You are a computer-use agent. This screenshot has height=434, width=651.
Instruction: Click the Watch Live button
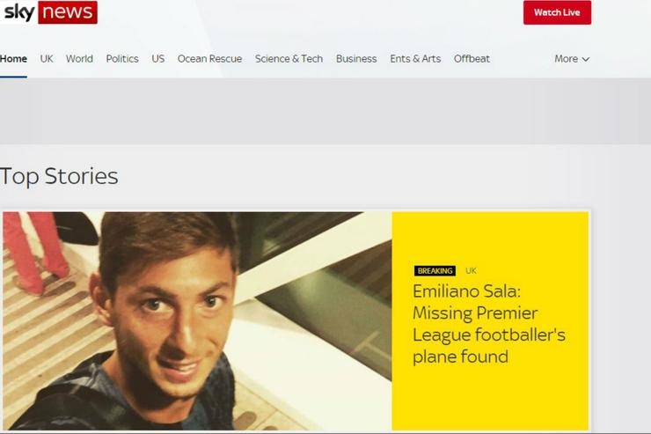(557, 12)
